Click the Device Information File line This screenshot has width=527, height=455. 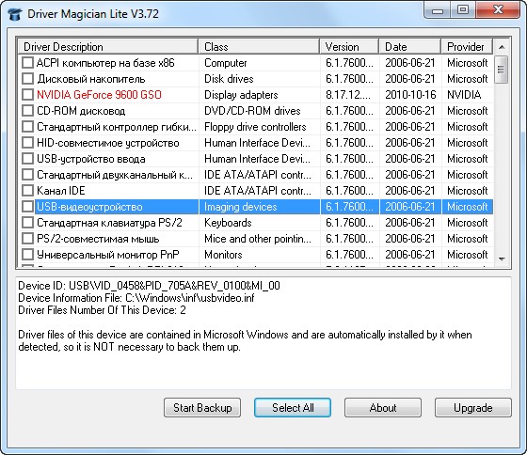(136, 297)
